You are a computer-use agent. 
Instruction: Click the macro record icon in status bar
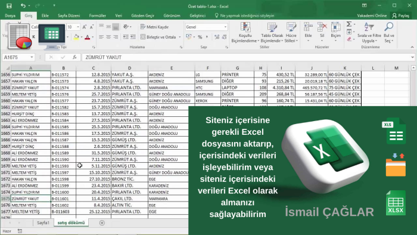pos(20,231)
